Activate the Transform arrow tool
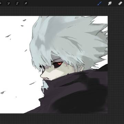This screenshot has width=124, height=124. coord(26,3)
